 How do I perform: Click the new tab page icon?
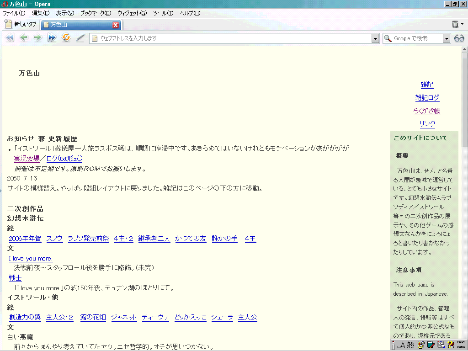click(8, 24)
